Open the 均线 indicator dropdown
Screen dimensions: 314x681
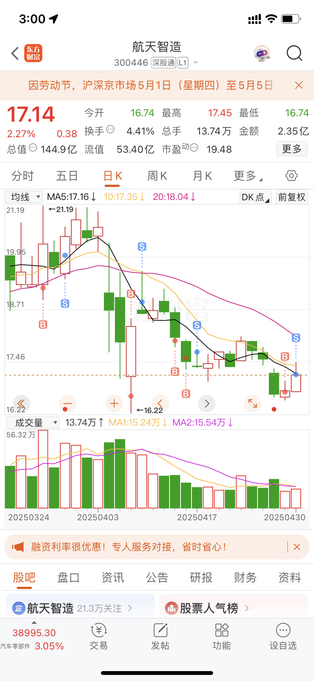(24, 197)
